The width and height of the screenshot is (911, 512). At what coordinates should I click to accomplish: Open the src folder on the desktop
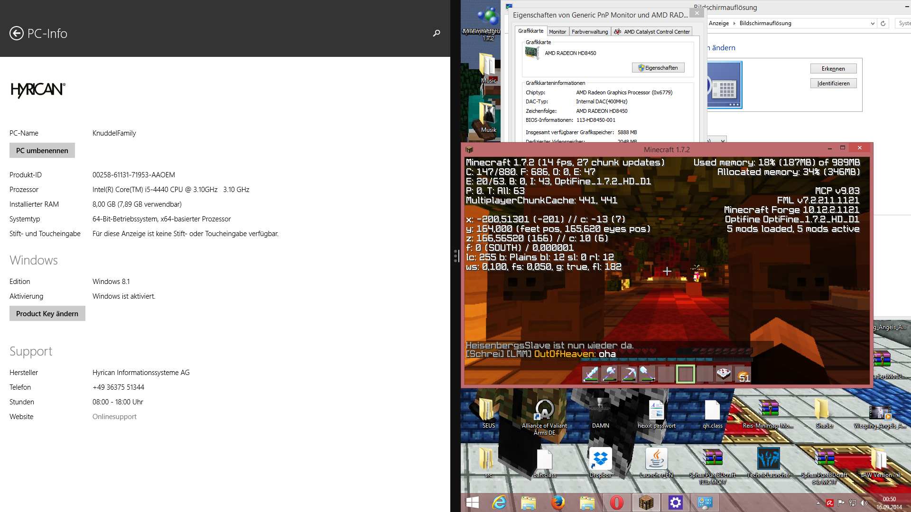[x=488, y=462]
